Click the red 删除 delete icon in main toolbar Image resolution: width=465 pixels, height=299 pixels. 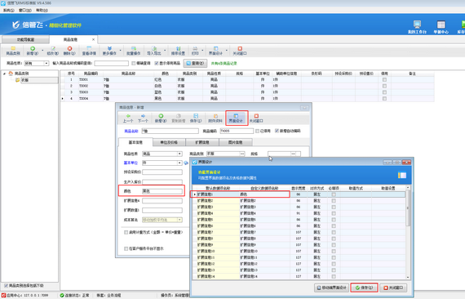pyautogui.click(x=69, y=48)
